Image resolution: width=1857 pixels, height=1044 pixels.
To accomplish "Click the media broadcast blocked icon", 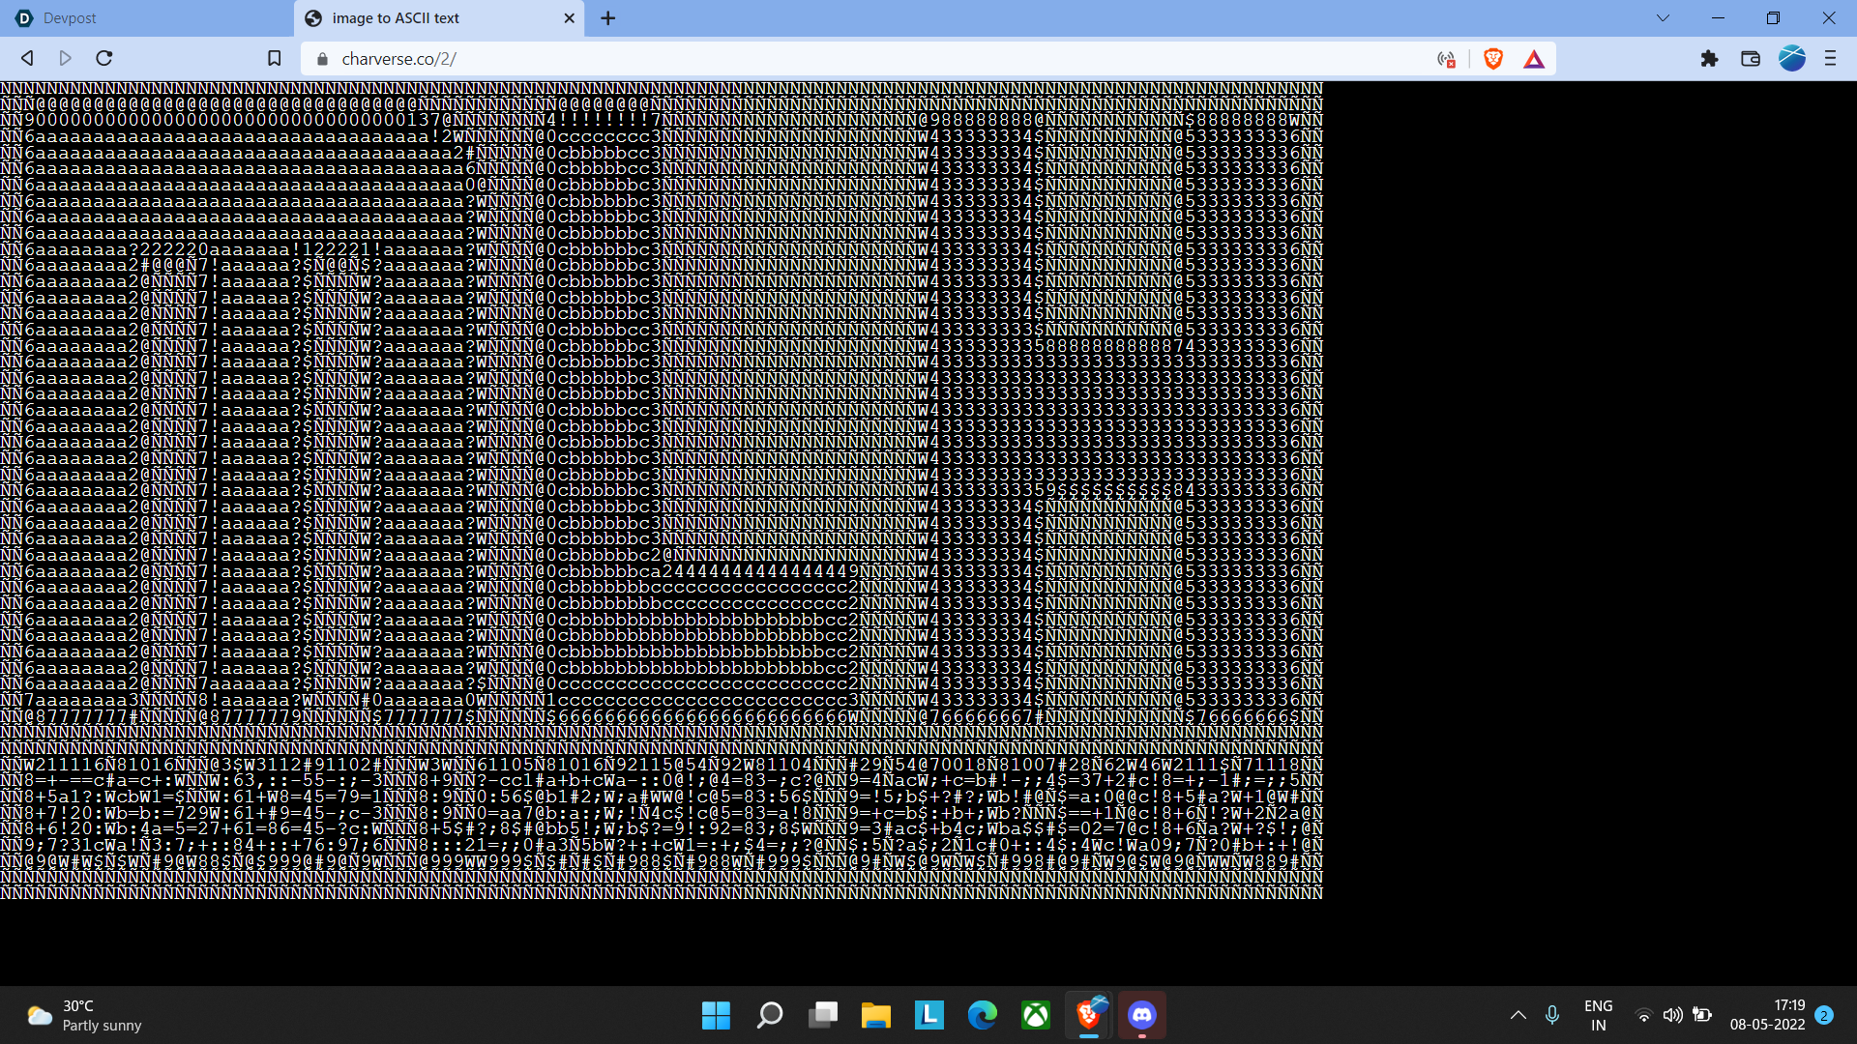I will click(1447, 59).
